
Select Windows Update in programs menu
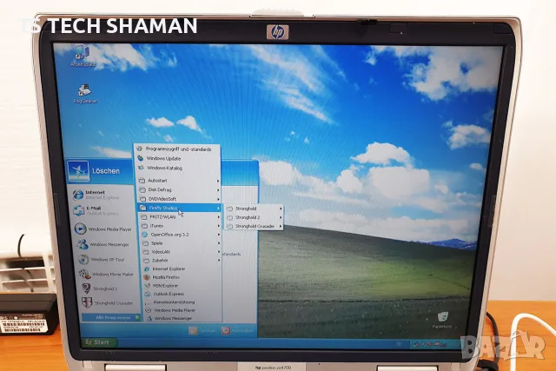tap(177, 158)
